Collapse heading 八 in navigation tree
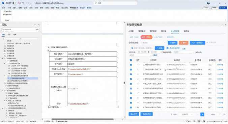The width and height of the screenshot is (228, 124). [3, 58]
